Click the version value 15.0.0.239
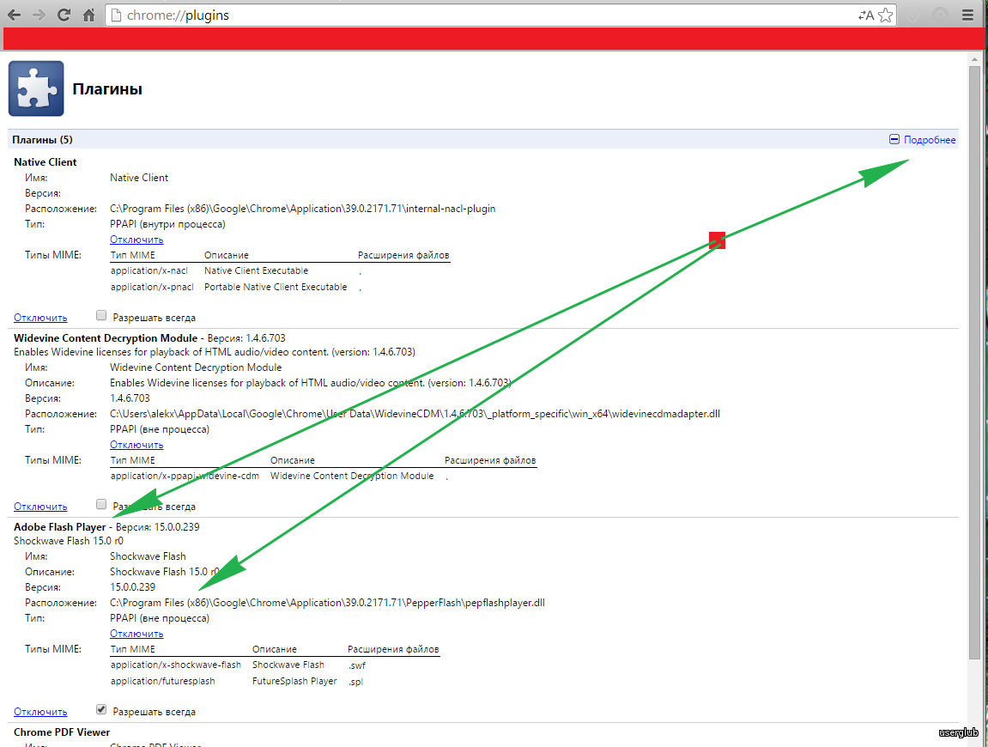This screenshot has width=988, height=747. tap(132, 587)
